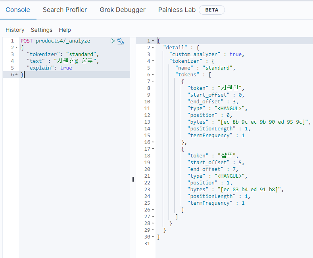This screenshot has height=258, width=313.
Task: Open the Grok Debugger tab
Action: tap(122, 10)
